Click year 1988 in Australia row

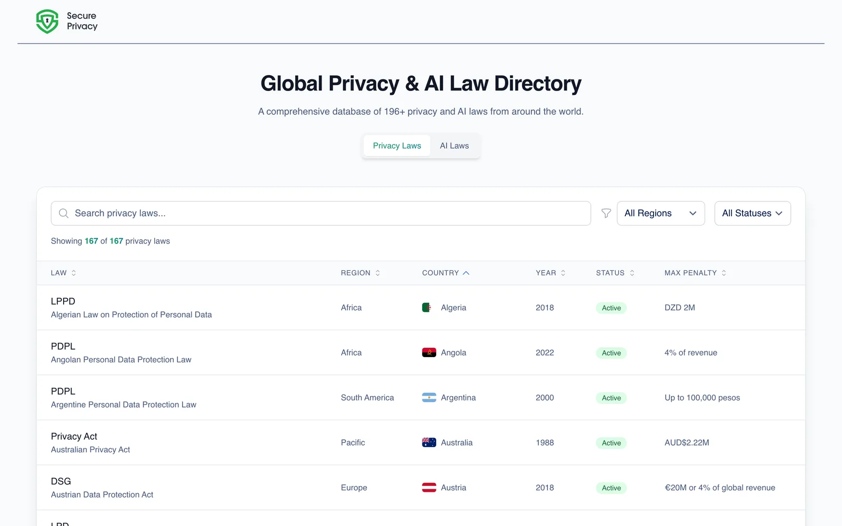pos(545,442)
